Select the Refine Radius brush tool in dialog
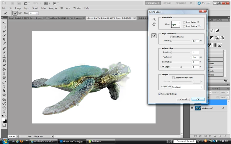Screen dimensions: 231x144 pyautogui.click(x=154, y=36)
